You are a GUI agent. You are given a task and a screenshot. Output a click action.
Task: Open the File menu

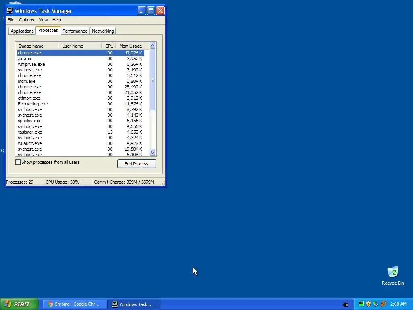point(11,20)
